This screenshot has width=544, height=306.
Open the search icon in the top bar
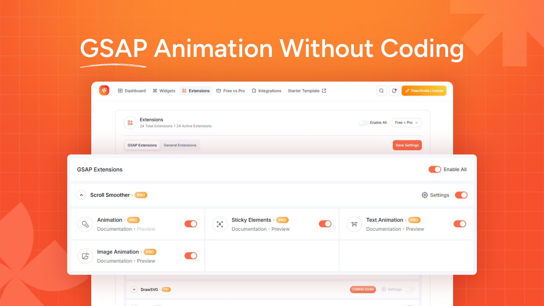click(x=381, y=91)
